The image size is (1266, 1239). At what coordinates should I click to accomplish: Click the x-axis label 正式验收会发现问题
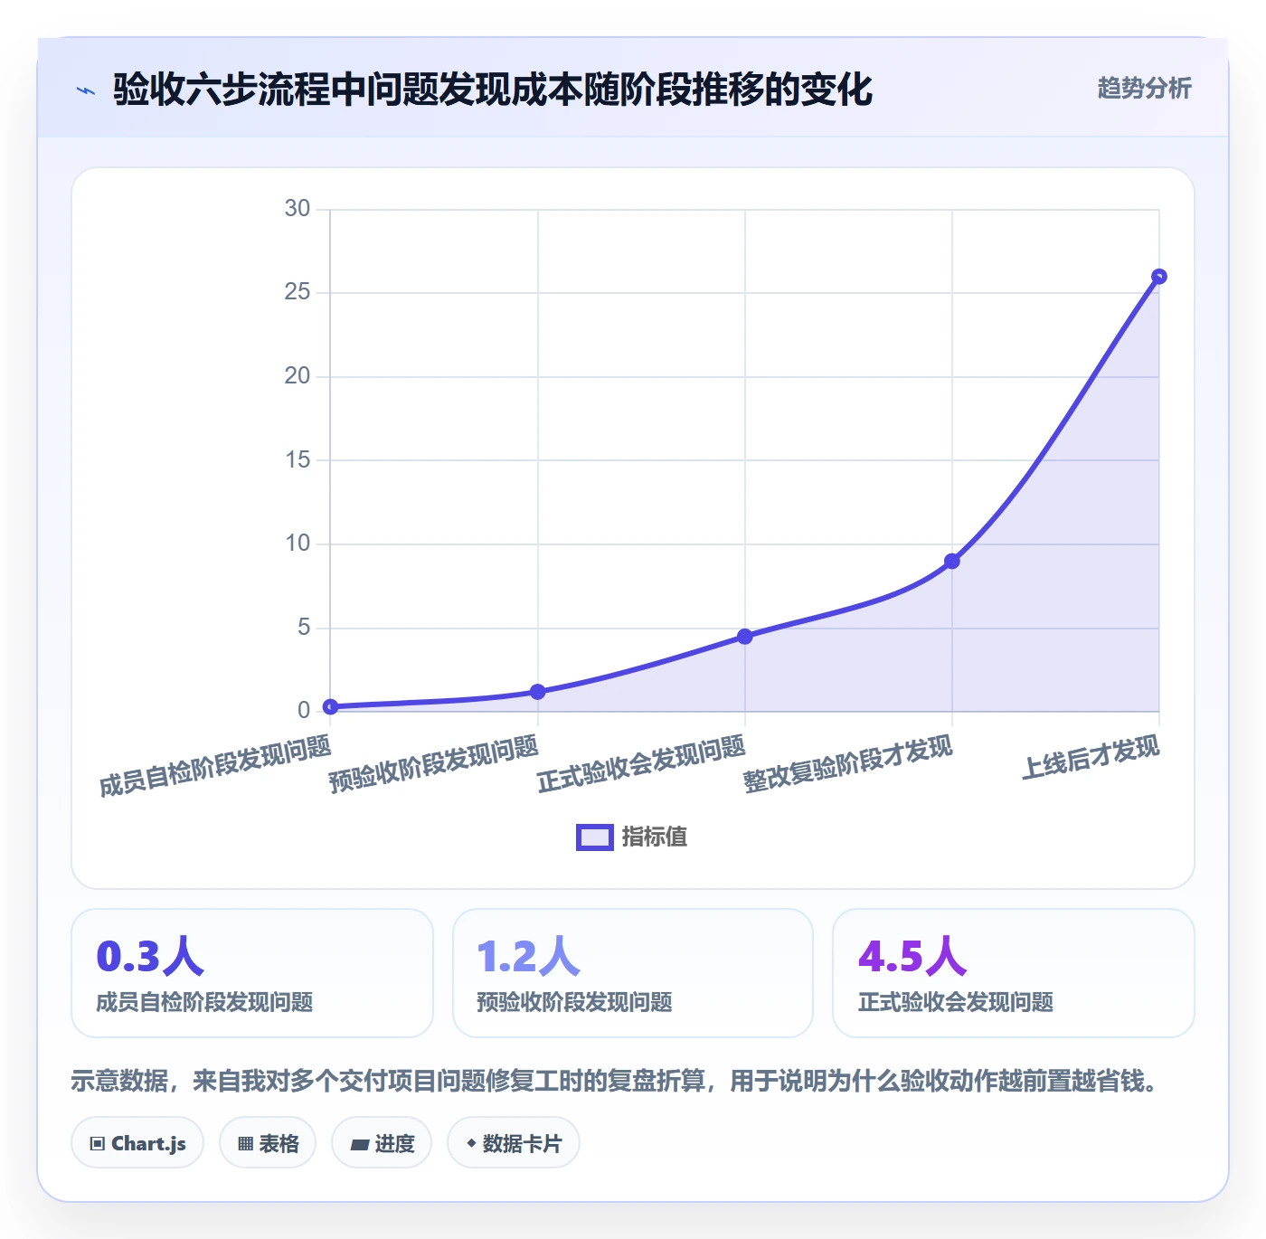click(641, 764)
